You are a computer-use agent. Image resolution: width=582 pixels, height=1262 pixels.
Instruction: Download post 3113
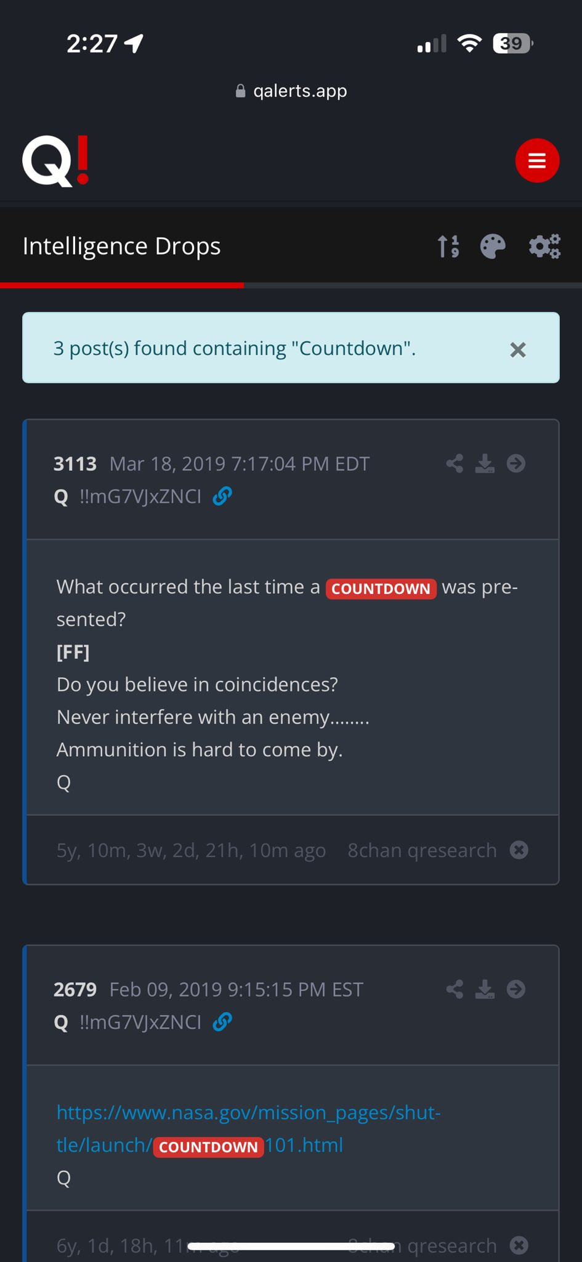coord(485,463)
